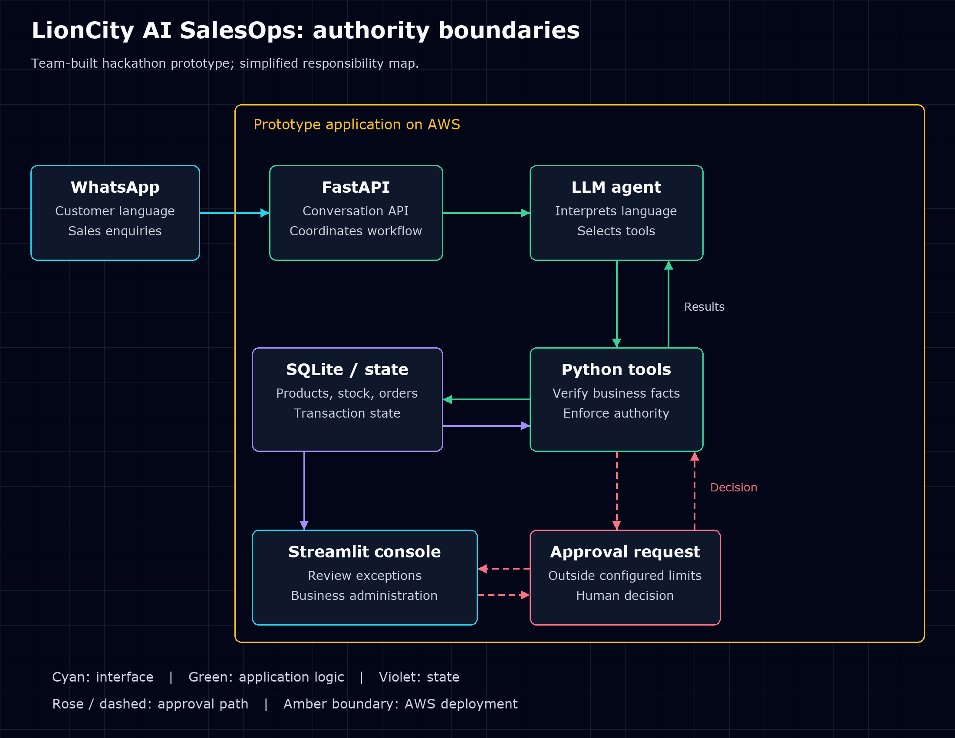Click the 'Conversation API' text

click(356, 211)
